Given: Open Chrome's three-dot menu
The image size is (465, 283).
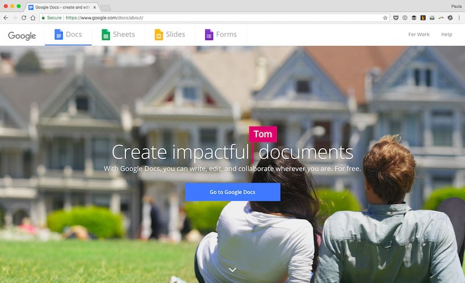Looking at the screenshot, I should tap(459, 18).
